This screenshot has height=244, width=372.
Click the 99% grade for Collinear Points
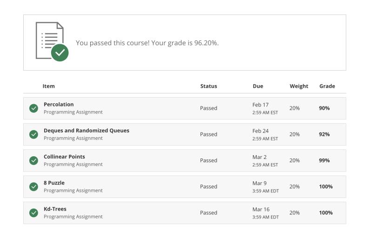click(x=324, y=160)
